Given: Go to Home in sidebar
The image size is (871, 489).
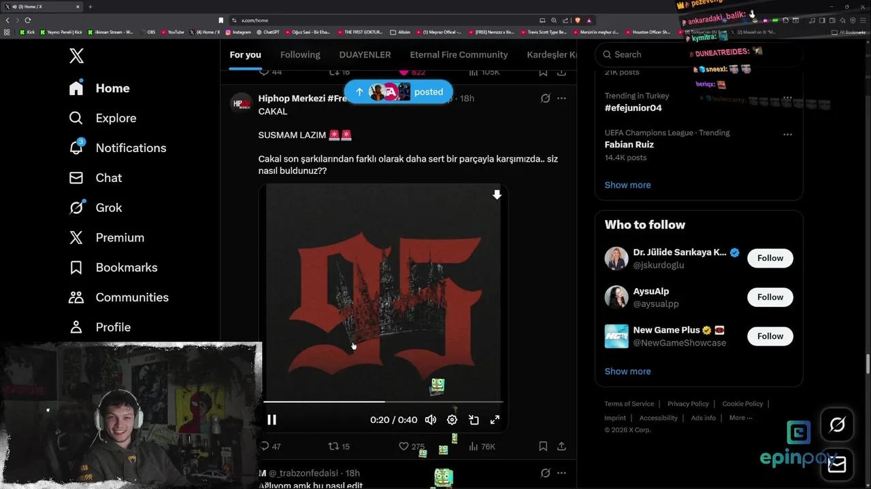Looking at the screenshot, I should click(x=99, y=88).
